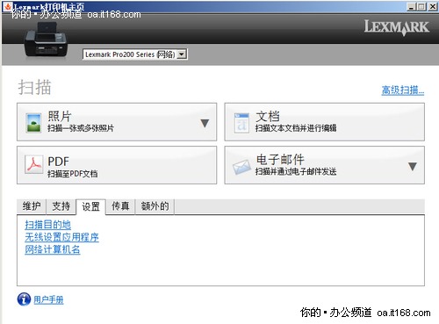Click the Lexmark printer image
Image resolution: width=439 pixels, height=324 pixels.
click(47, 40)
